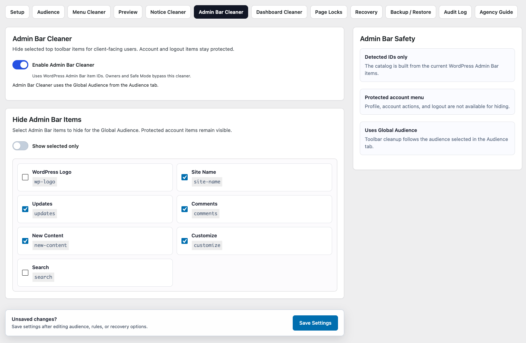Screen dimensions: 526x343
Task: Uncheck the Comments checkbox
Action: (185, 209)
